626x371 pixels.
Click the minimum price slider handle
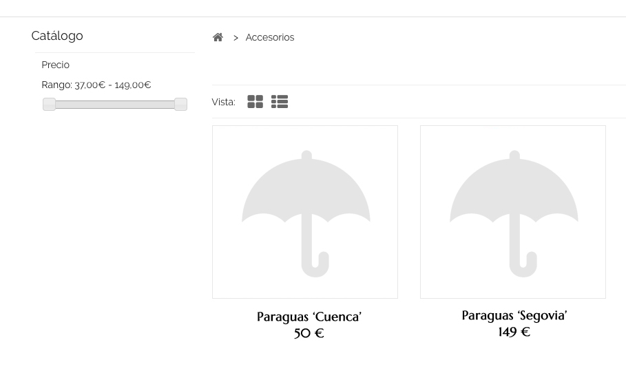(49, 104)
